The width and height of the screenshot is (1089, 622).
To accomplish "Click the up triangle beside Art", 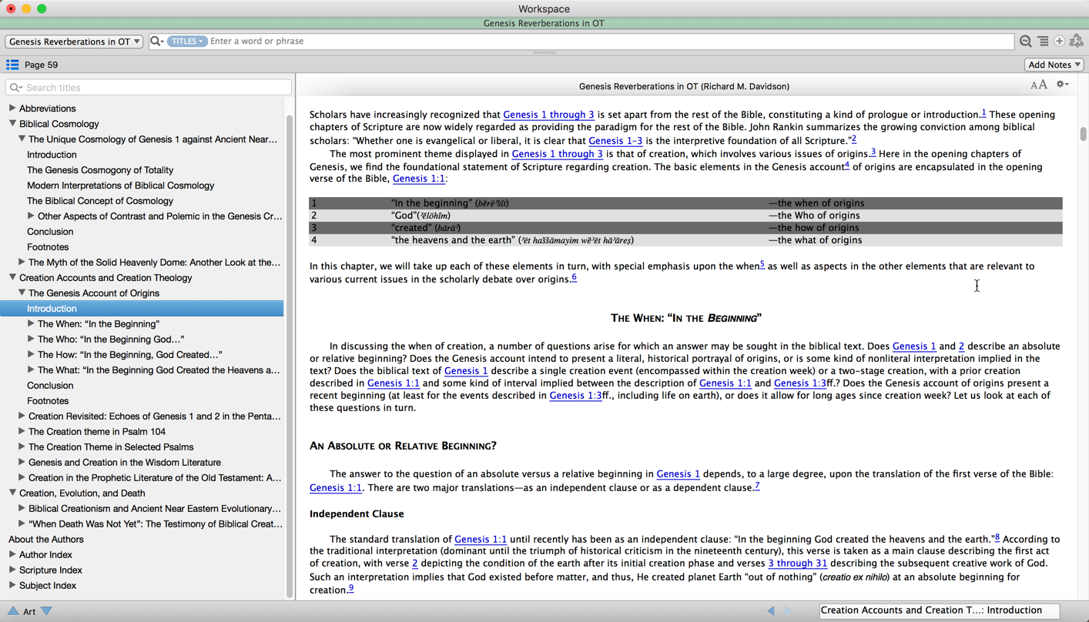I will pyautogui.click(x=13, y=611).
